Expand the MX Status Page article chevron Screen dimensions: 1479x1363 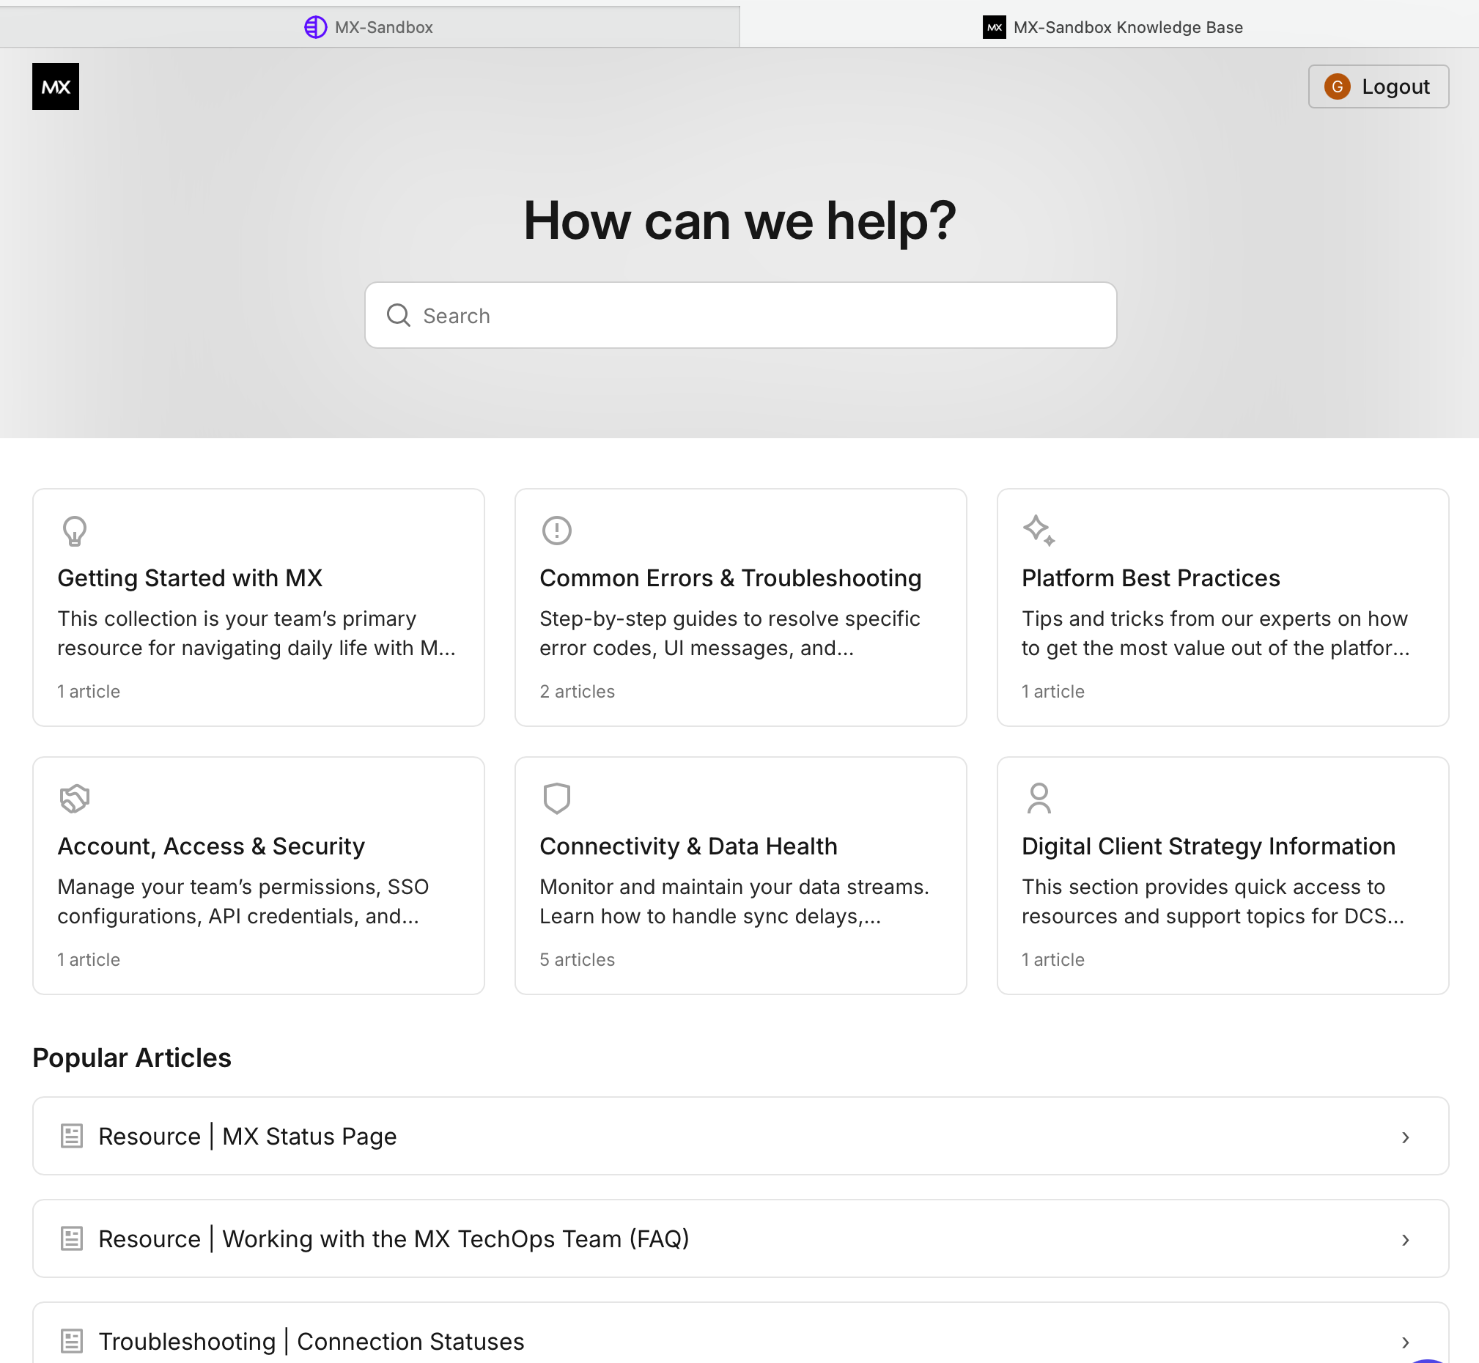click(1405, 1137)
